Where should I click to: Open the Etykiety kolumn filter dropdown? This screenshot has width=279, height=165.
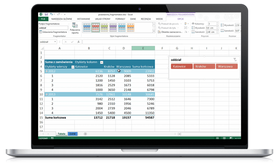point(102,62)
